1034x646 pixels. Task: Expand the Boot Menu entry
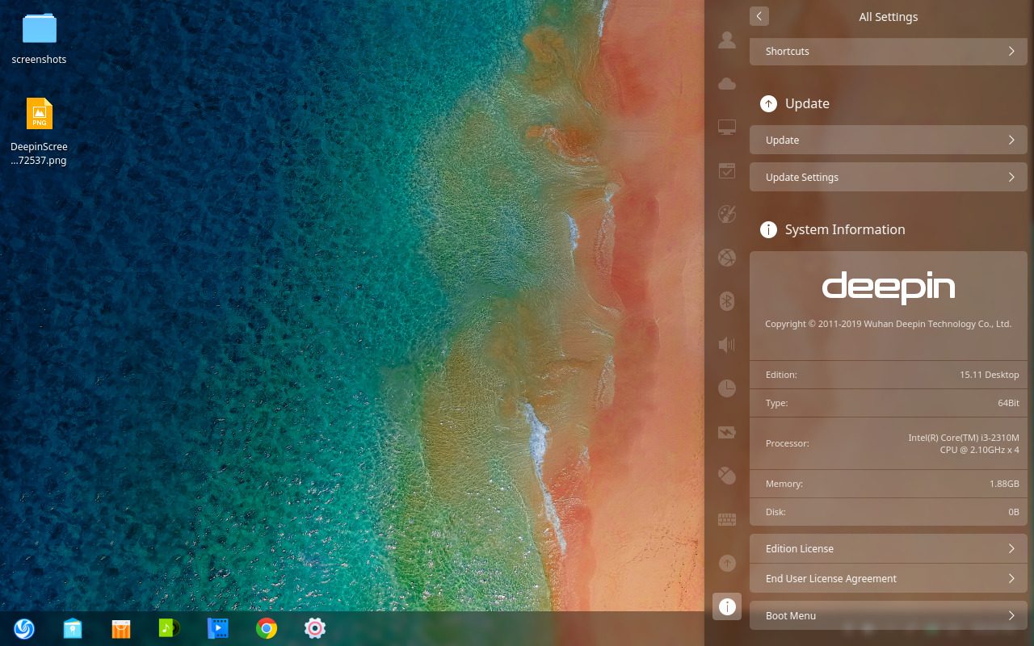889,615
